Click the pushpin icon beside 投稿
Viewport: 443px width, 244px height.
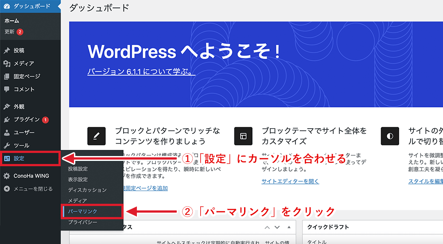click(7, 50)
